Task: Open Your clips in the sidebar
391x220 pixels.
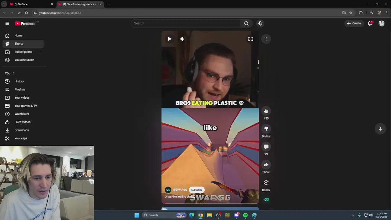Action: pos(23,138)
